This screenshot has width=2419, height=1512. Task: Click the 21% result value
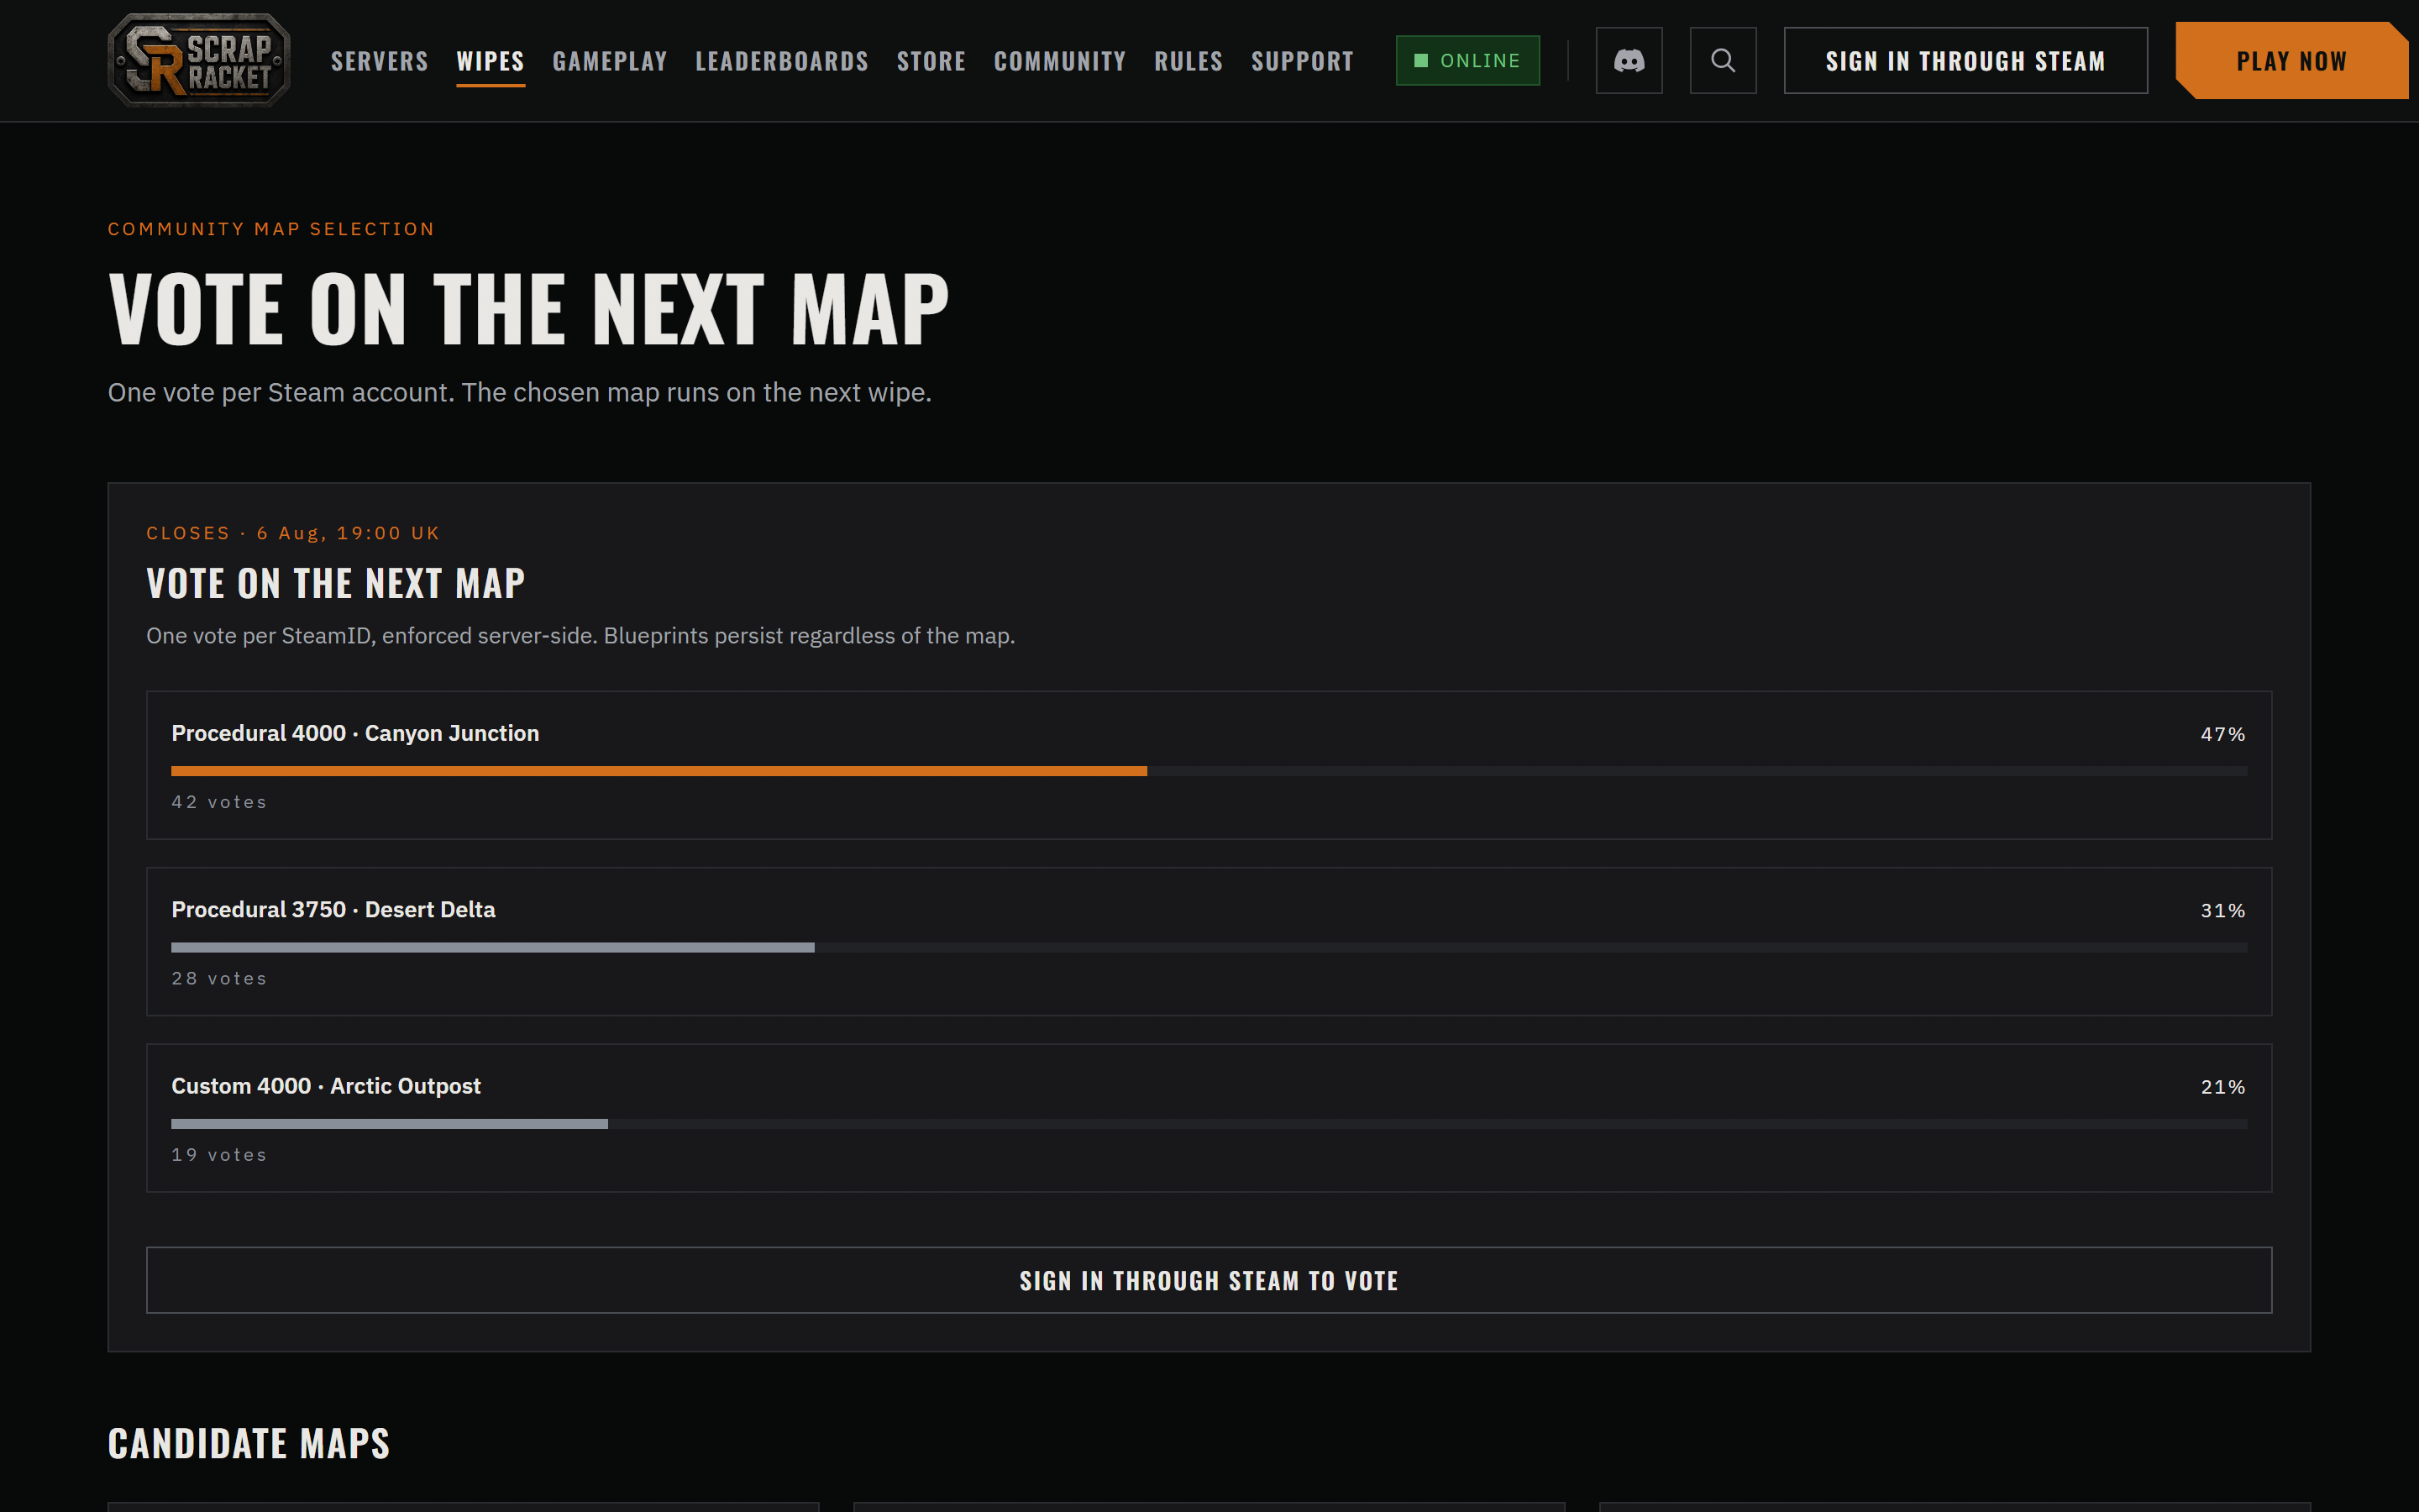pyautogui.click(x=2222, y=1087)
